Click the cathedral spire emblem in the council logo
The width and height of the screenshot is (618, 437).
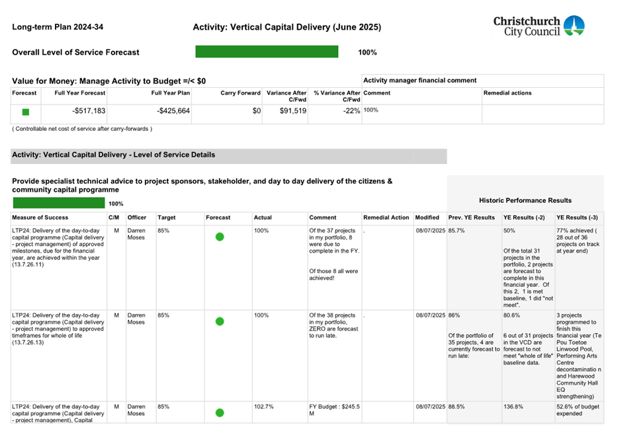coord(574,22)
